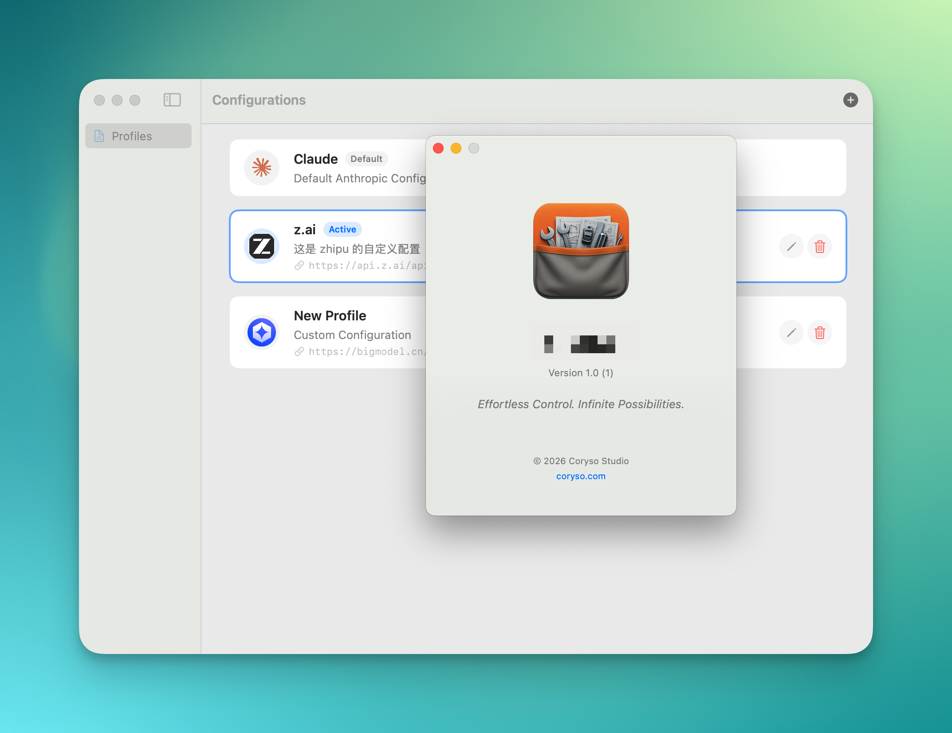Click the toolbox app icon in About
This screenshot has height=733, width=952.
pos(581,251)
